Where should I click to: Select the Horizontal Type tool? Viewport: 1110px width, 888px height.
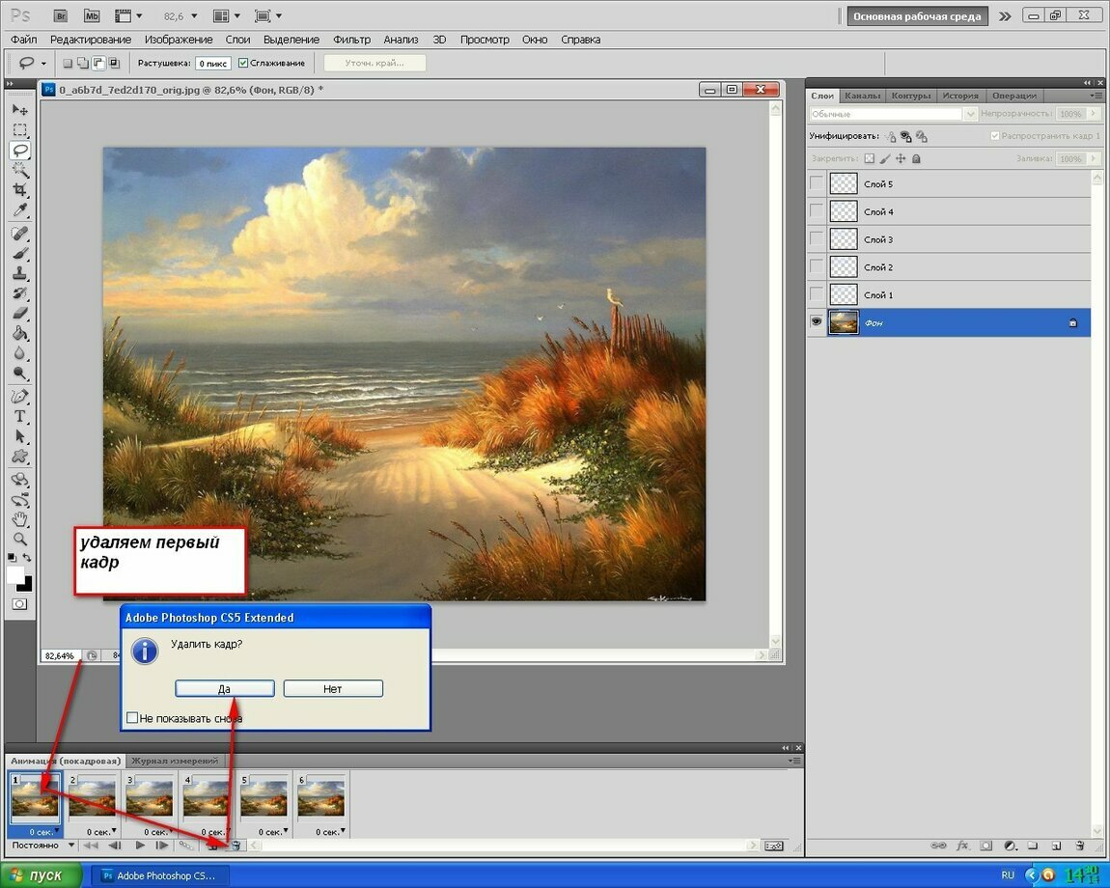click(x=20, y=416)
